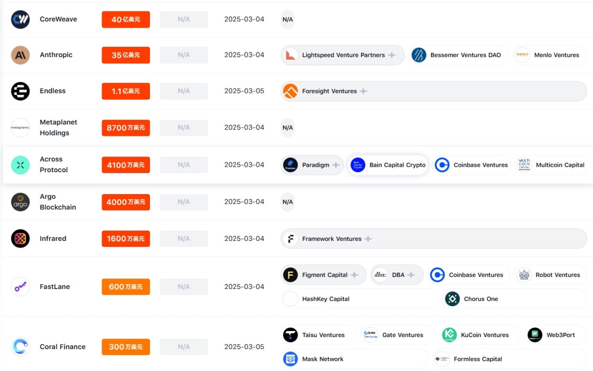Click the CoreWeave project logo
593x371 pixels.
pyautogui.click(x=21, y=20)
